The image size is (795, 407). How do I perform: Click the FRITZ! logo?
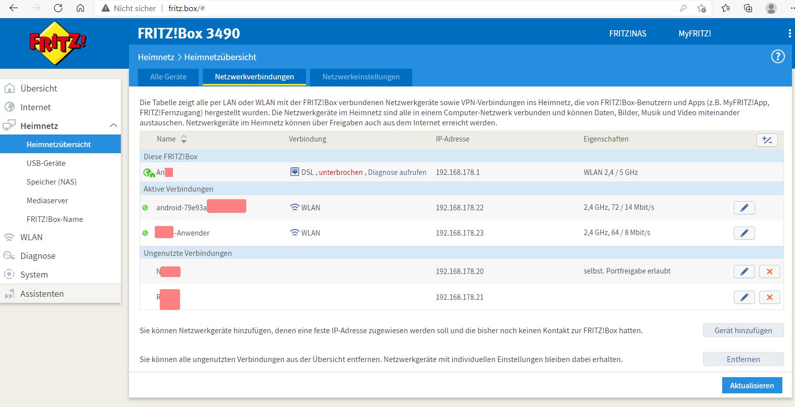pyautogui.click(x=58, y=43)
